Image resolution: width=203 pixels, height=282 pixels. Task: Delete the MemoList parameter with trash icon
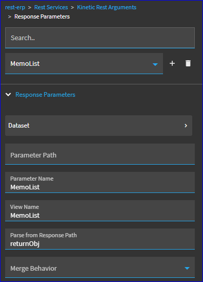click(x=188, y=63)
